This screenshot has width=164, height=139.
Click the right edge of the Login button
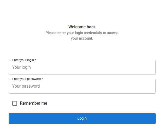[153, 119]
